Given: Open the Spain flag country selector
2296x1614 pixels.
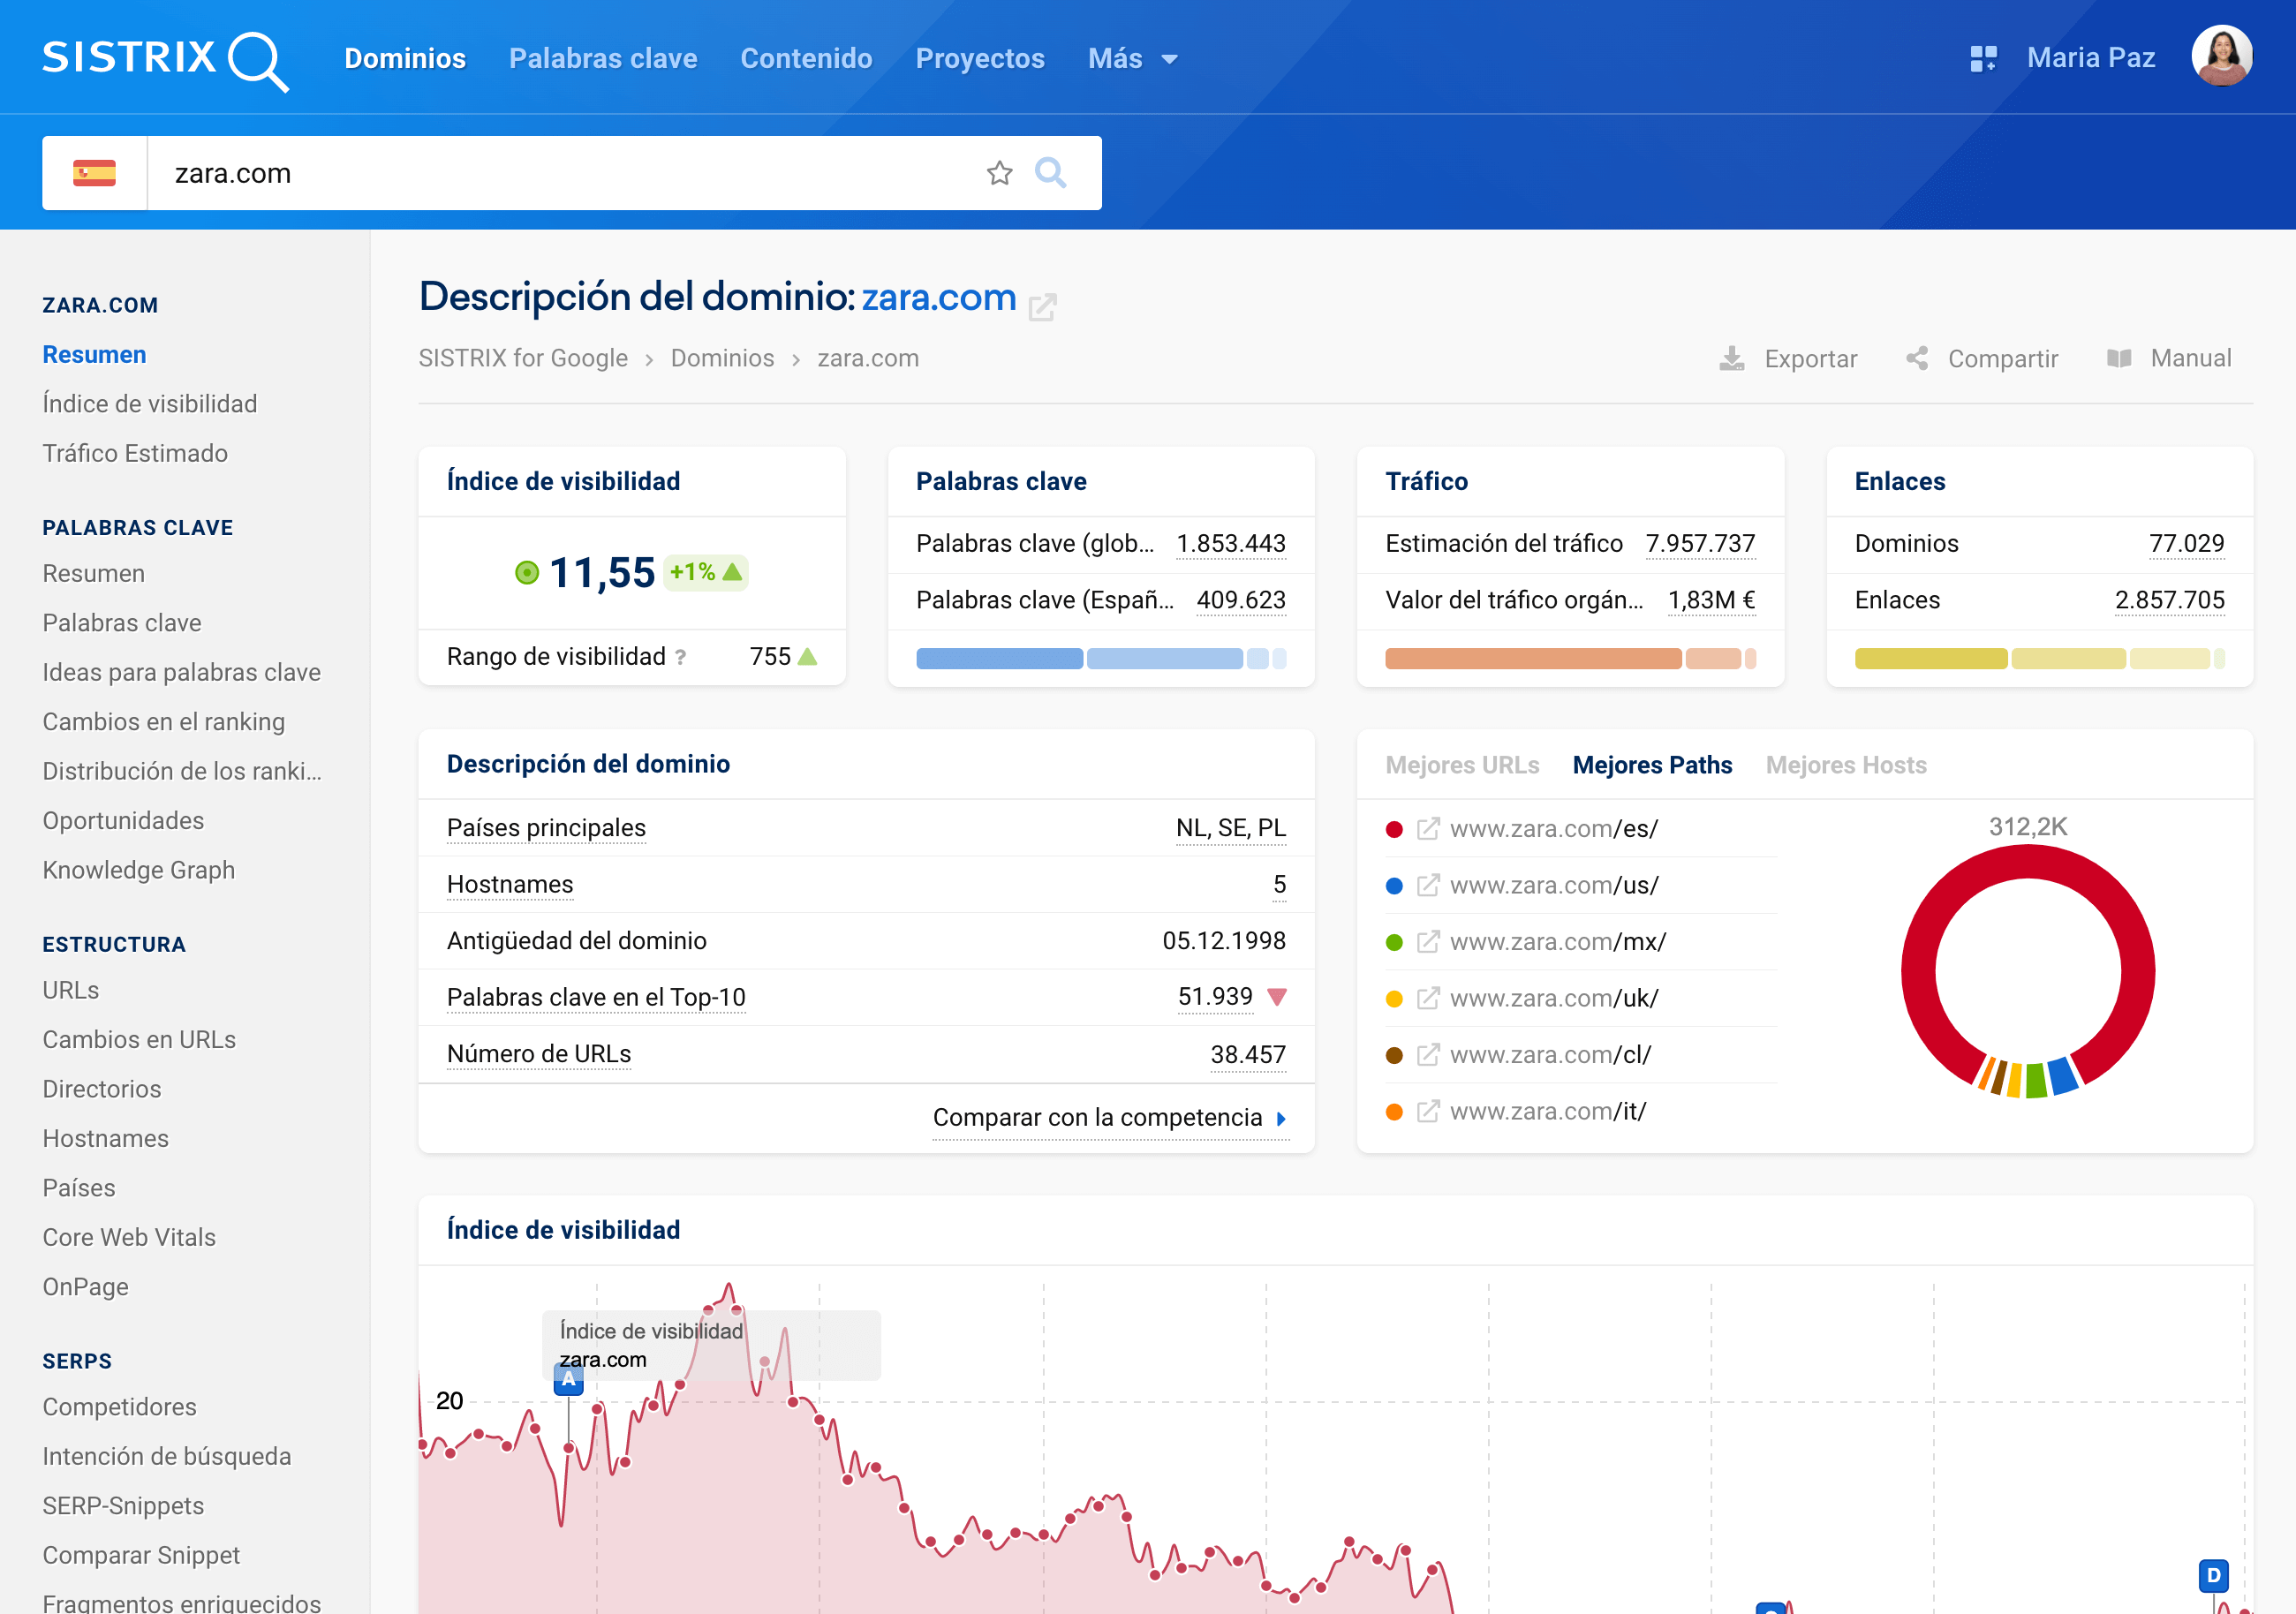Looking at the screenshot, I should (x=94, y=173).
